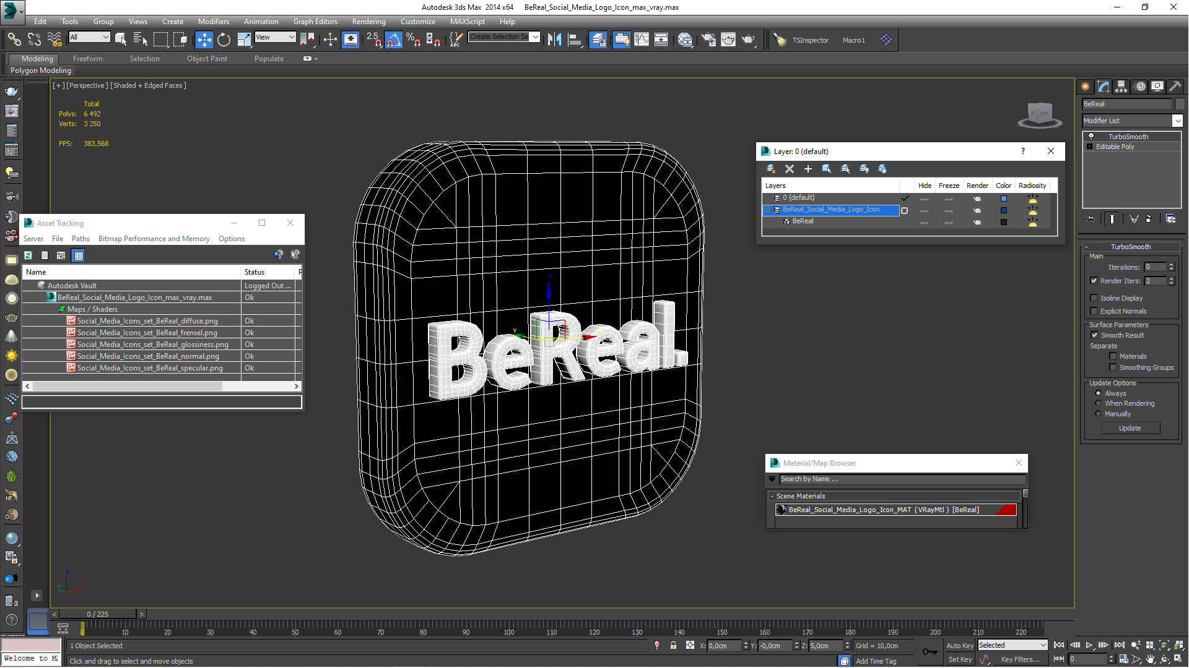Select the Select and Link tool
1189x668 pixels.
coord(14,40)
